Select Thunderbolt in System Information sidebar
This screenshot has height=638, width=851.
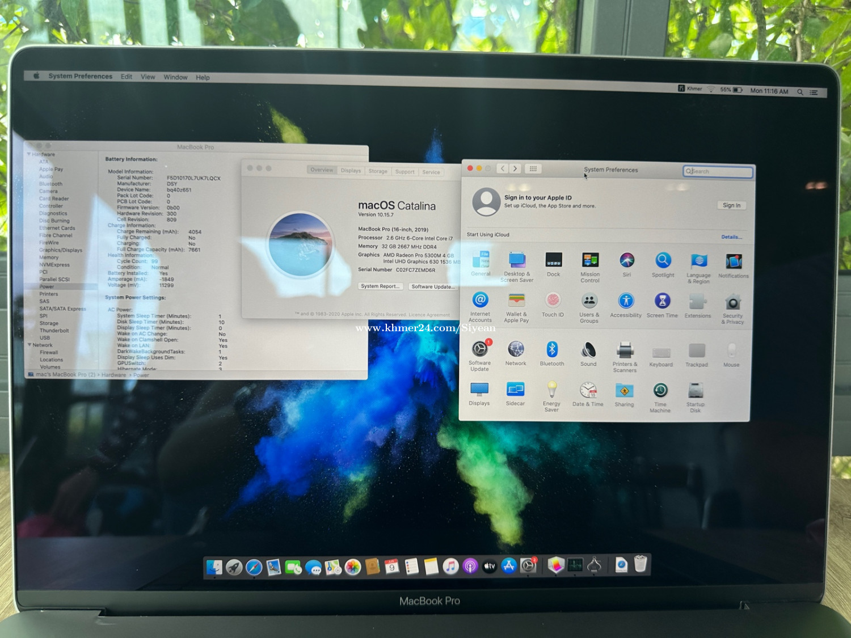coord(54,331)
